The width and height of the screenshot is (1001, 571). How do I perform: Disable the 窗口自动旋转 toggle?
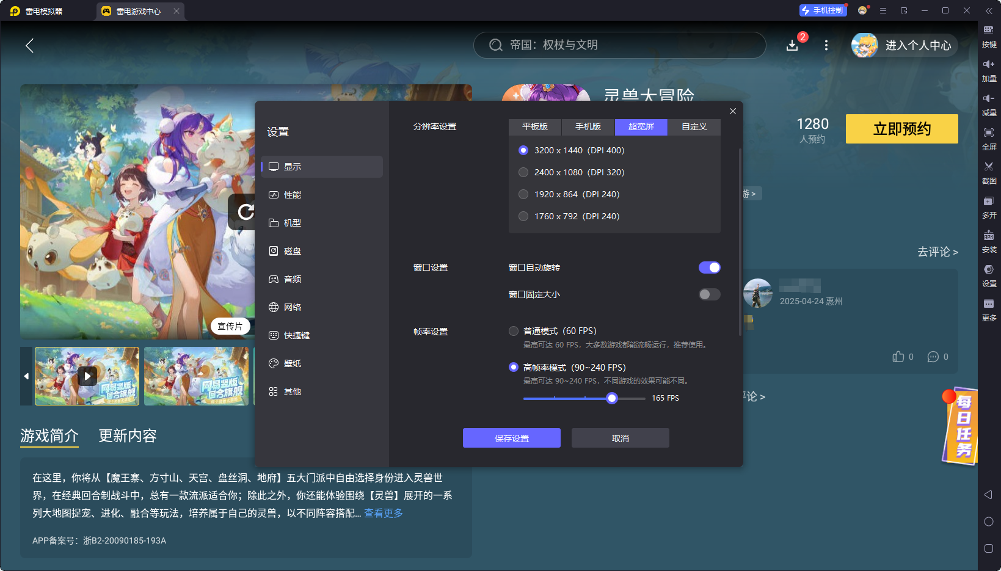[709, 267]
